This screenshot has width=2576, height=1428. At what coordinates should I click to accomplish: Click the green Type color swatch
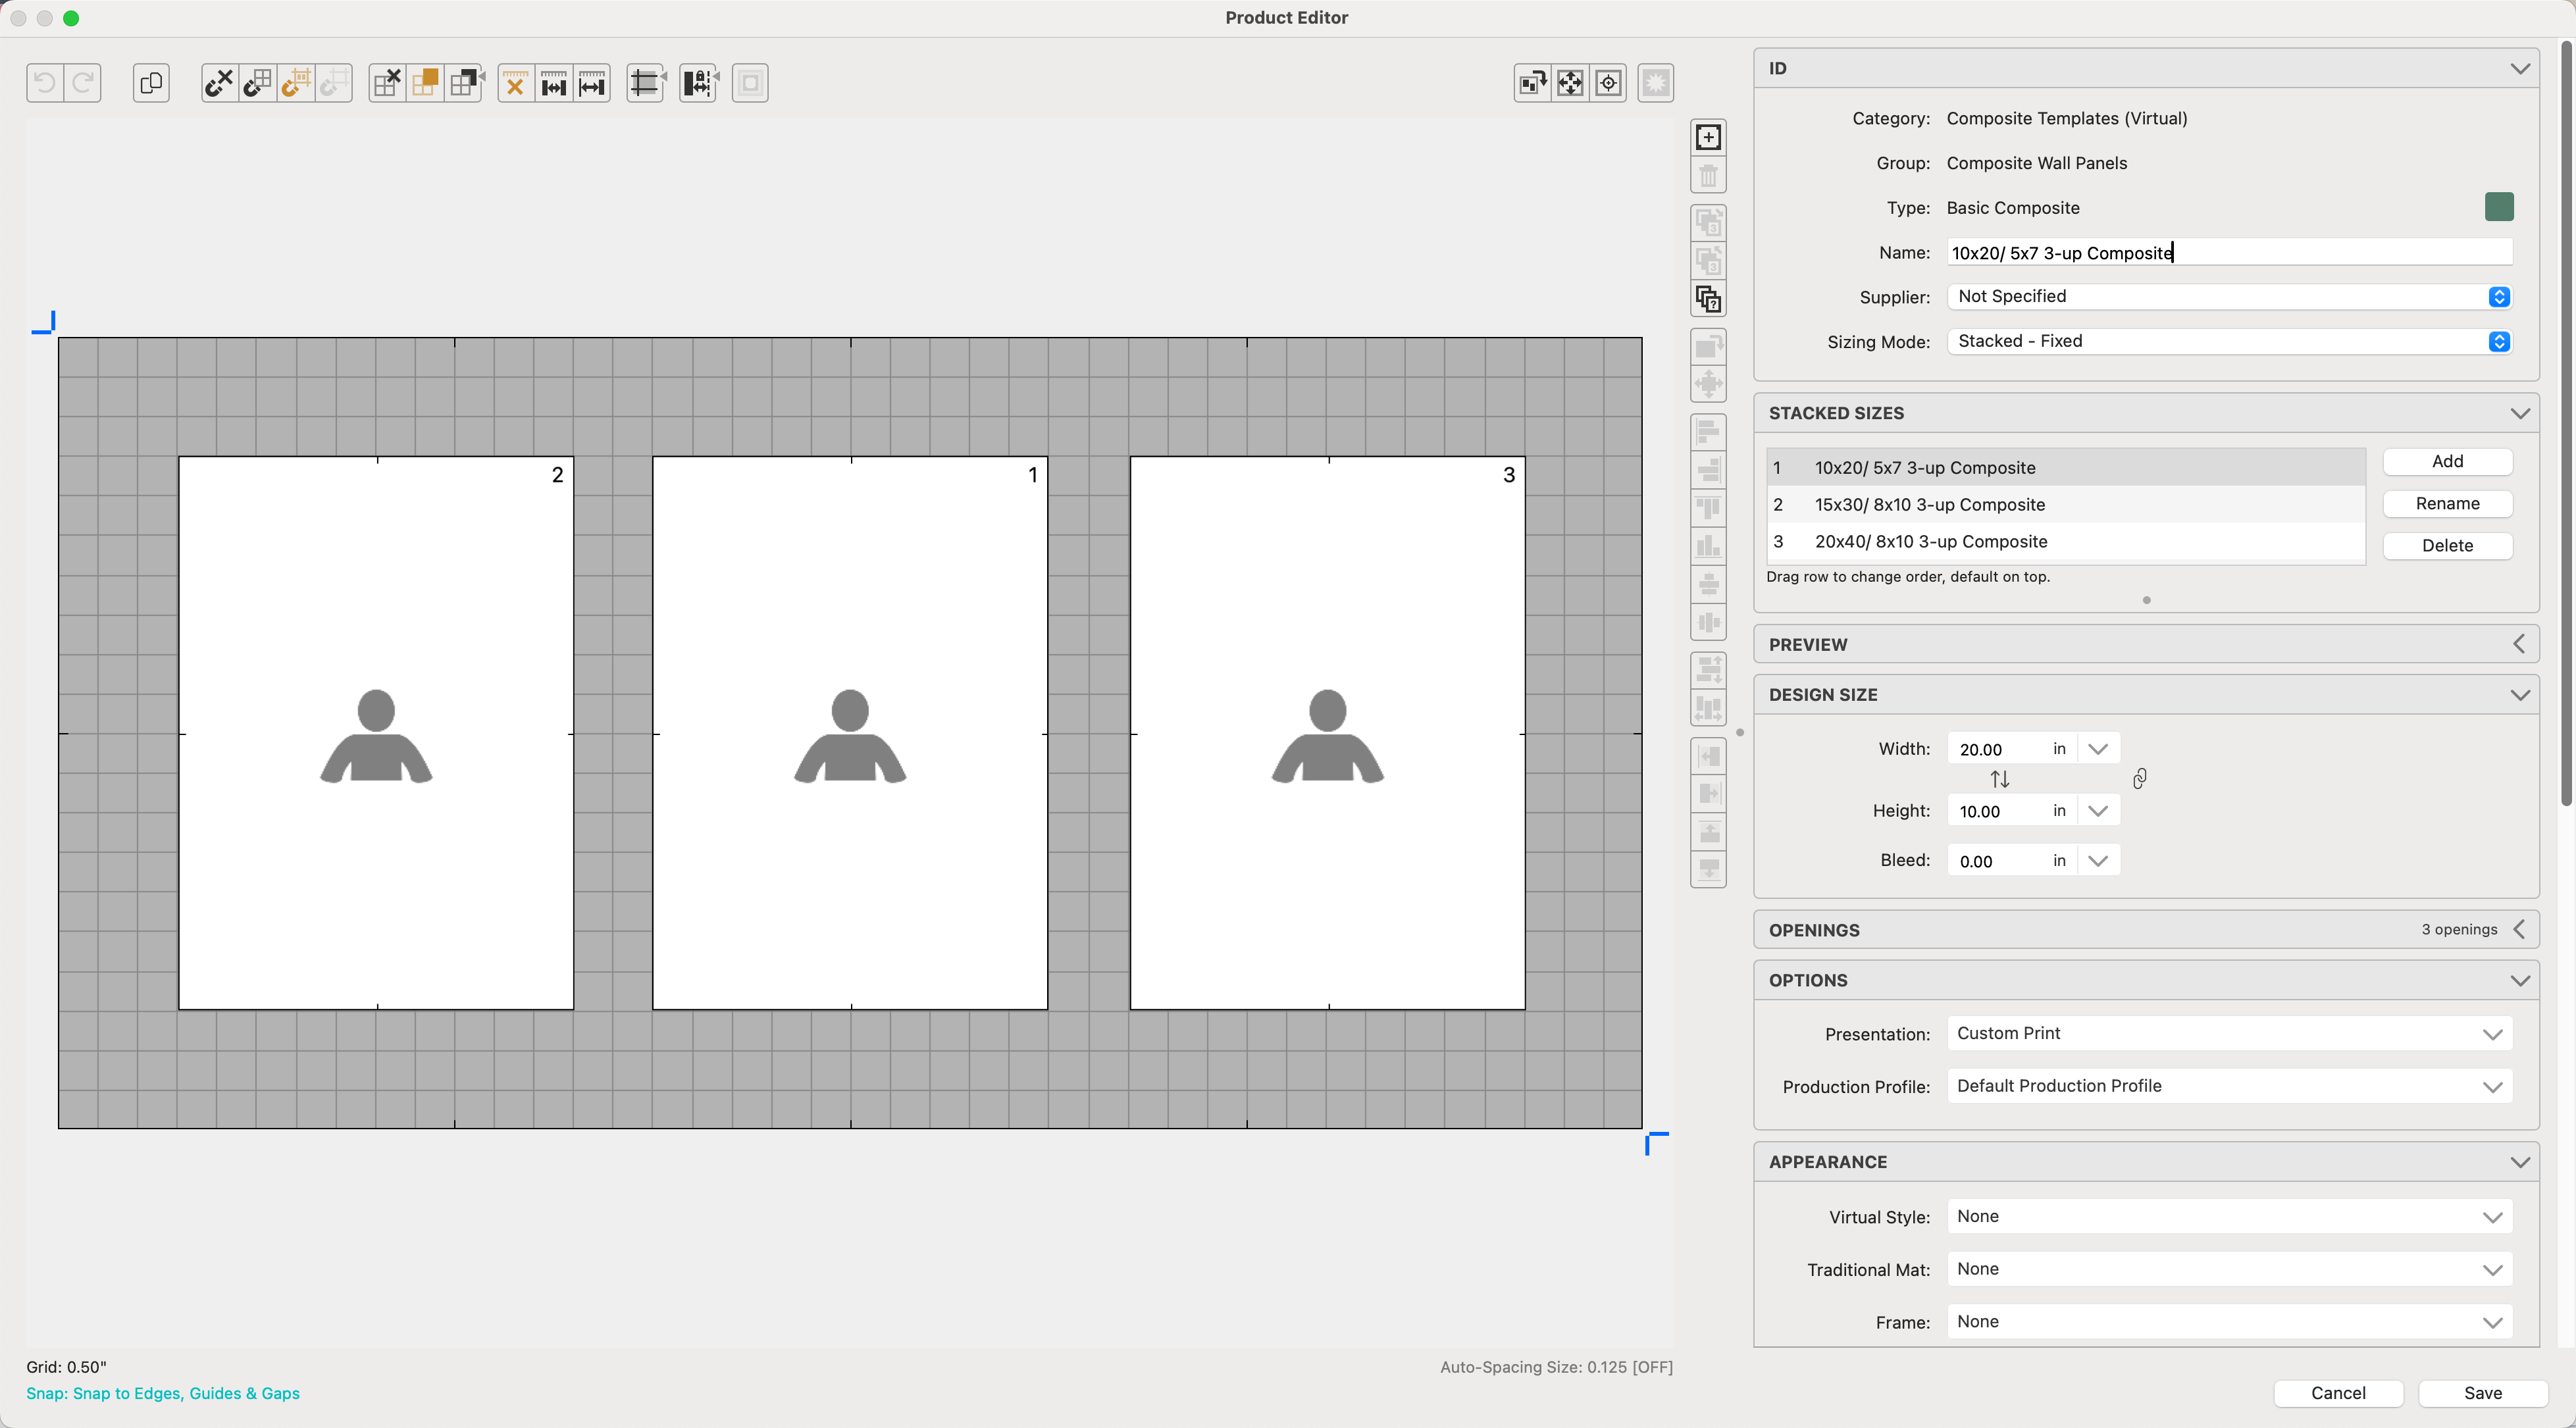pos(2498,207)
